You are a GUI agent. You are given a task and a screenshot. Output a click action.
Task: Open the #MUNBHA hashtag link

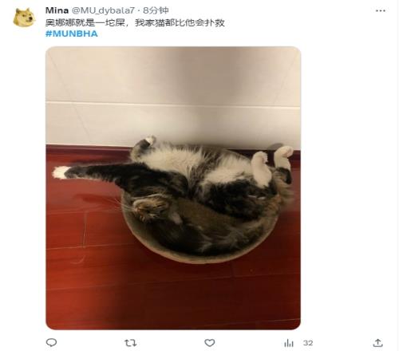72,34
